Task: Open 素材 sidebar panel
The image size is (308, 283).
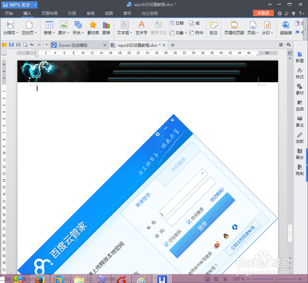Action: point(299,90)
